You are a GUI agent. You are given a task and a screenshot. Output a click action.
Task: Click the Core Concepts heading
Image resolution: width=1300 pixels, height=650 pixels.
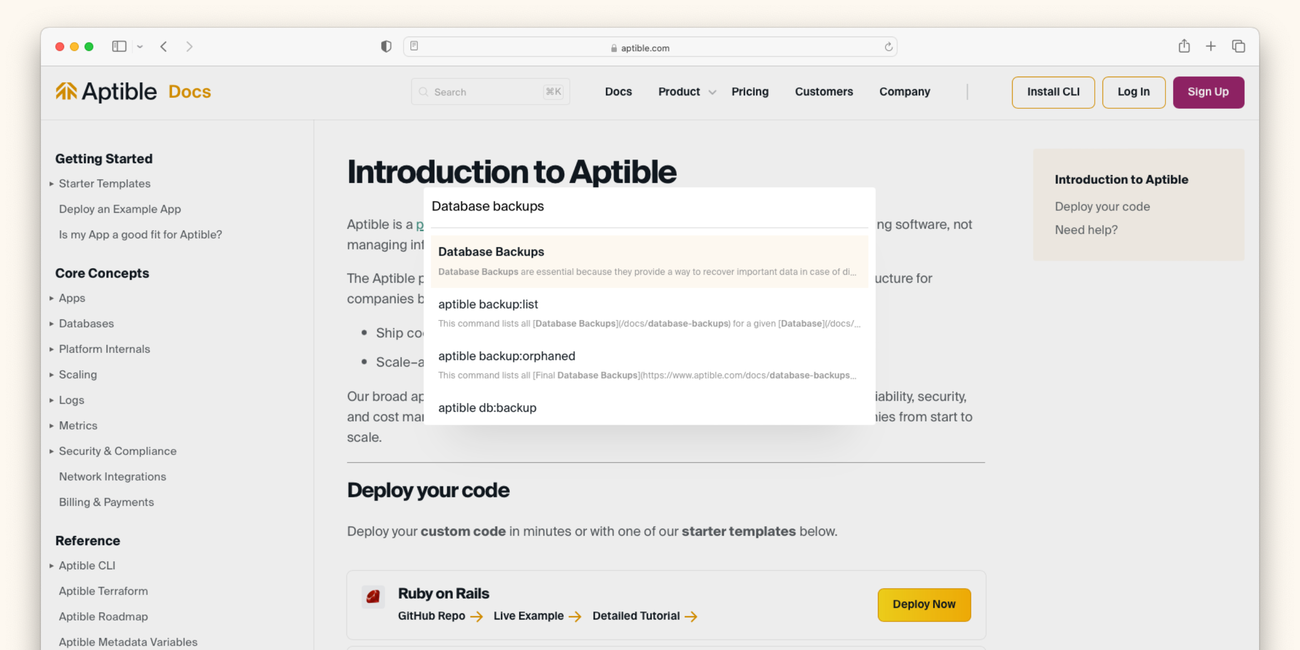tap(102, 273)
